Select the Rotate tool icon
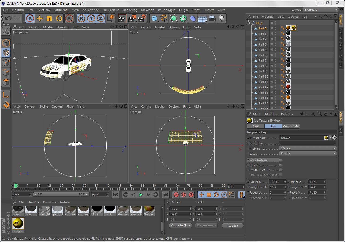 pos(59,18)
